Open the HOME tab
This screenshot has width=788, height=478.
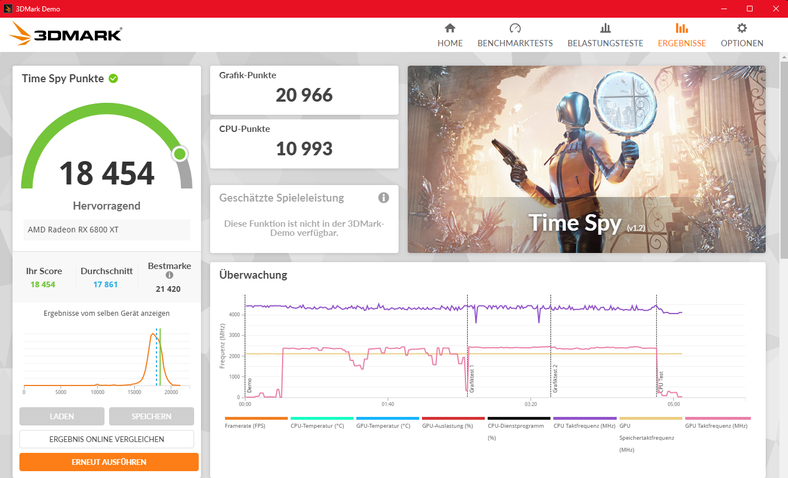pos(450,35)
